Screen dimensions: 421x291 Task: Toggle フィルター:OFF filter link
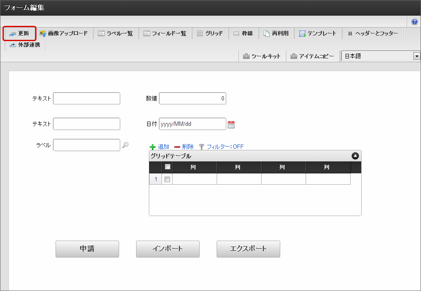coord(225,147)
